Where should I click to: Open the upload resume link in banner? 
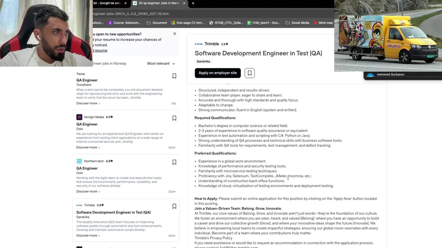click(100, 50)
